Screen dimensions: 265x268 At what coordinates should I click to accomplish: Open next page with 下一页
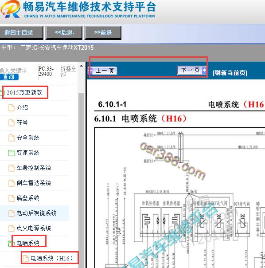(191, 70)
